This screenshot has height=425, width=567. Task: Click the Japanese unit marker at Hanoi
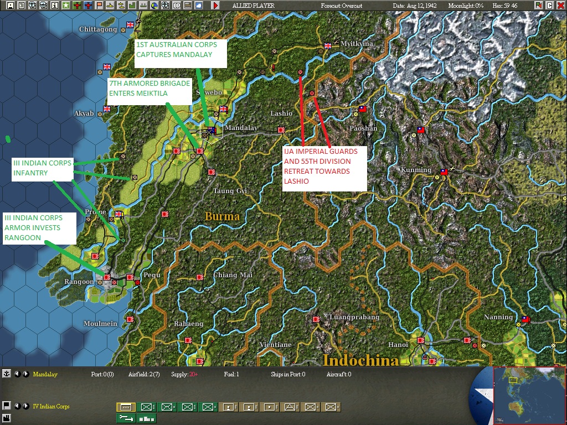[421, 340]
